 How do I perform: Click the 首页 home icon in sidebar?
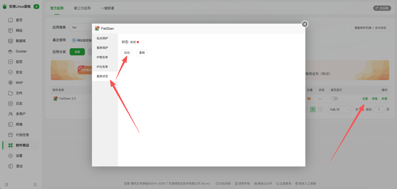click(x=11, y=20)
